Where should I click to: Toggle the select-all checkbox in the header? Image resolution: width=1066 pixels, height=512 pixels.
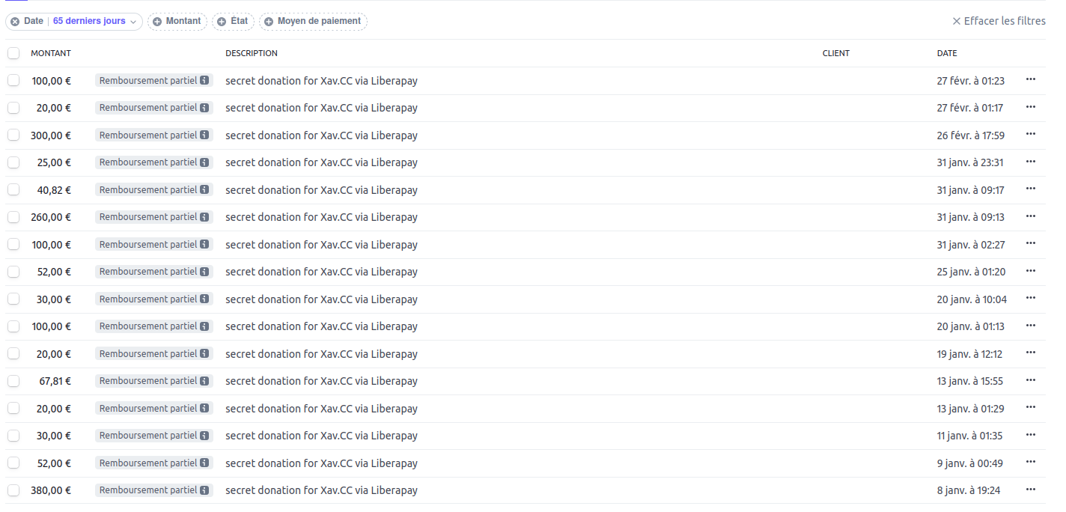click(x=13, y=53)
